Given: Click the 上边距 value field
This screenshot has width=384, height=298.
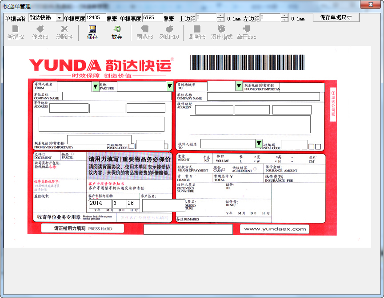Looking at the screenshot, I should coord(206,18).
